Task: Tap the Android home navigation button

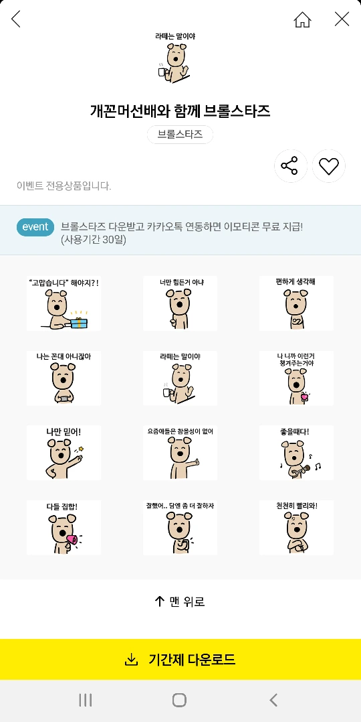Action: (x=179, y=701)
